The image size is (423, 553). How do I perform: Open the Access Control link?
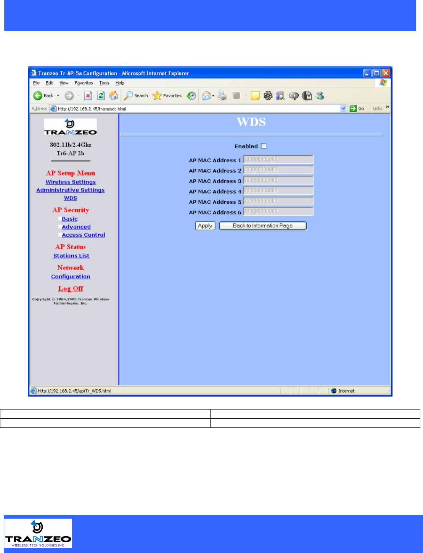click(84, 235)
